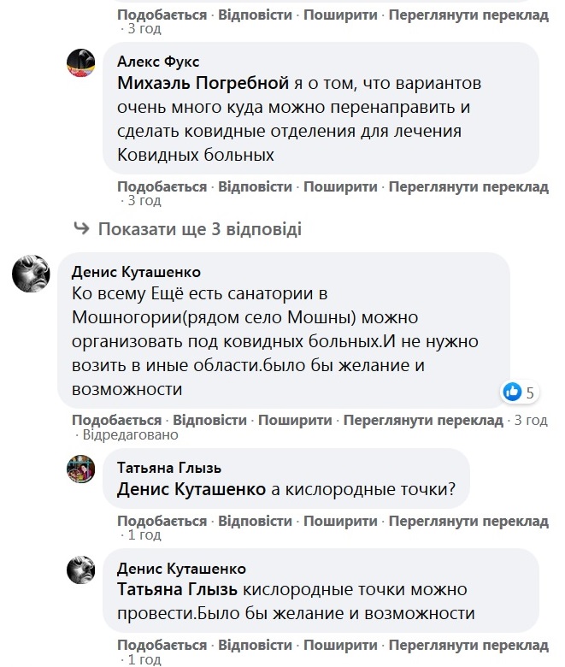Click Алекс Фукс profile avatar
Image resolution: width=565 pixels, height=667 pixels.
tap(80, 62)
